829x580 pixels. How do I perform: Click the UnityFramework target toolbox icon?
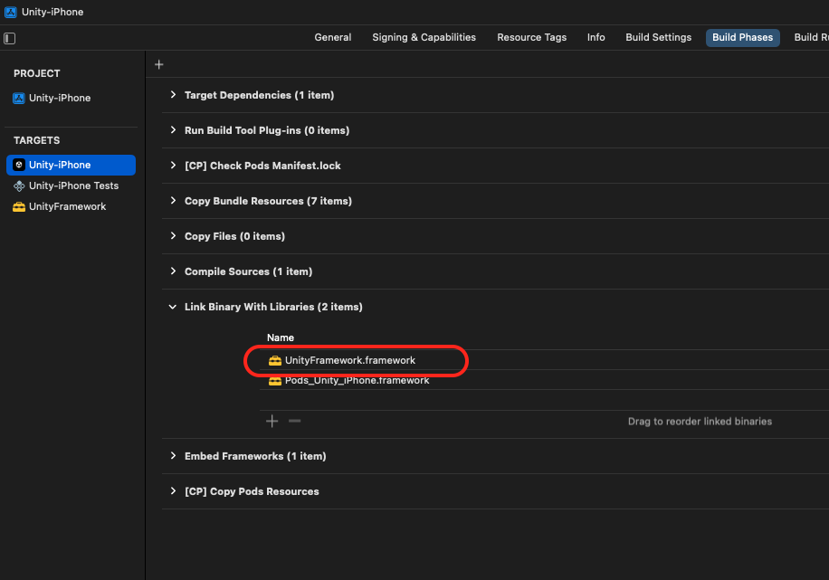point(19,206)
